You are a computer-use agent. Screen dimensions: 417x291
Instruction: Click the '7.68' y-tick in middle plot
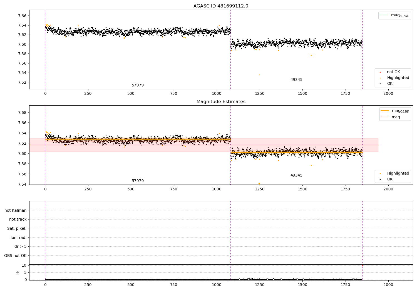coord(22,113)
